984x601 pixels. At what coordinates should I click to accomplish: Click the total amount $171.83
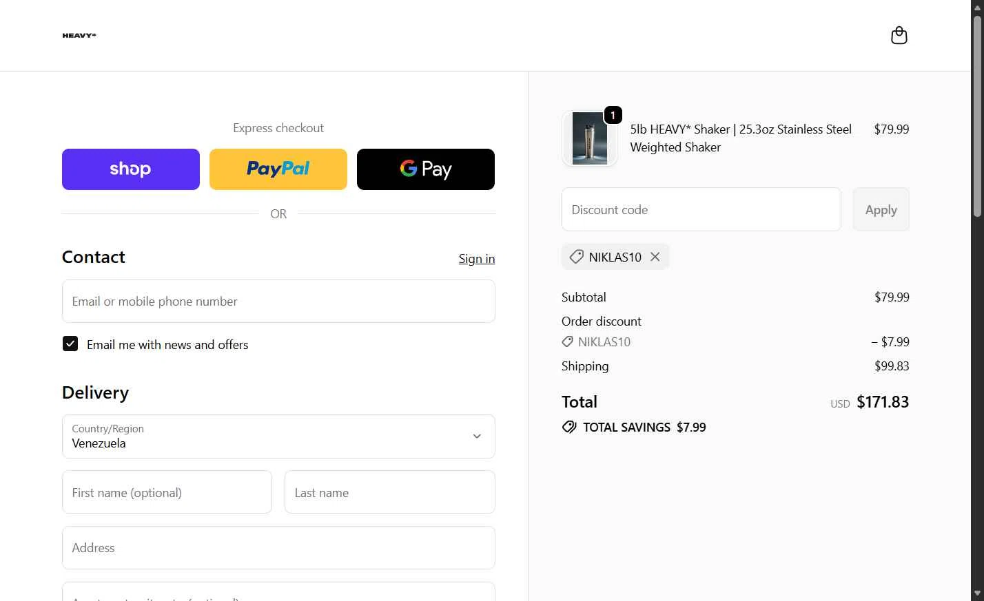(x=883, y=402)
